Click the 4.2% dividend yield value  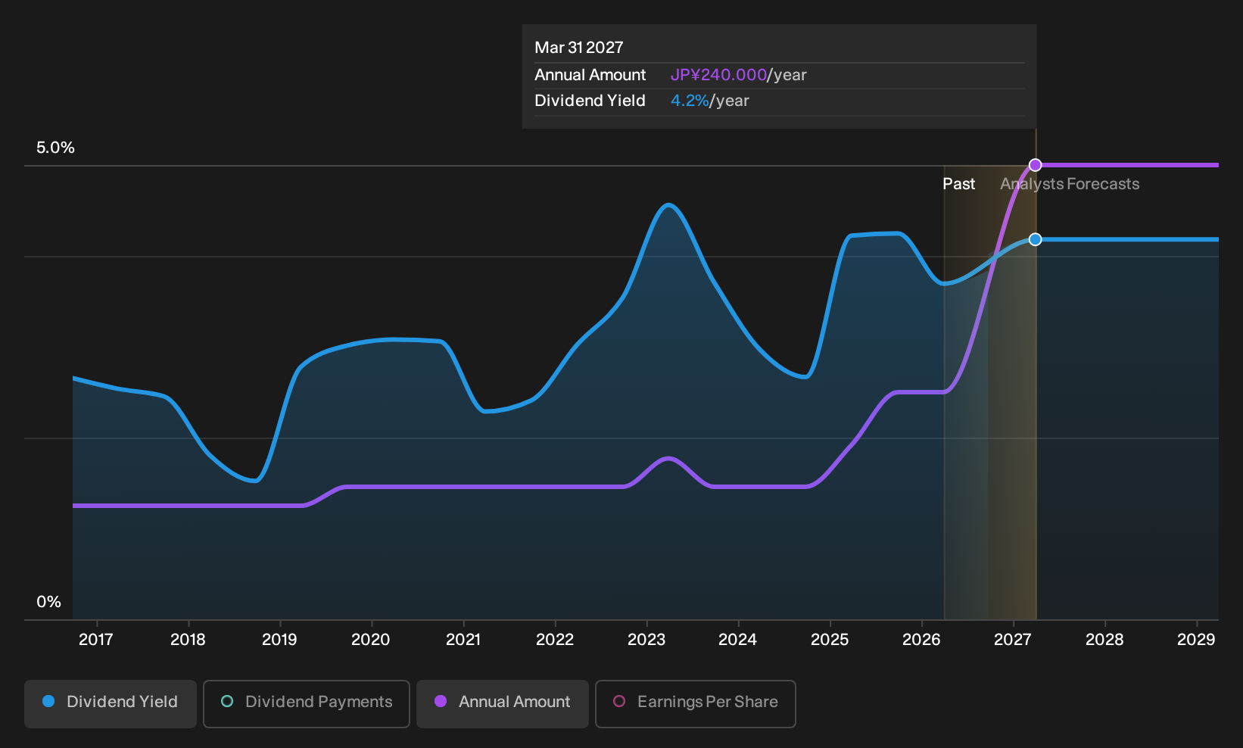point(690,101)
